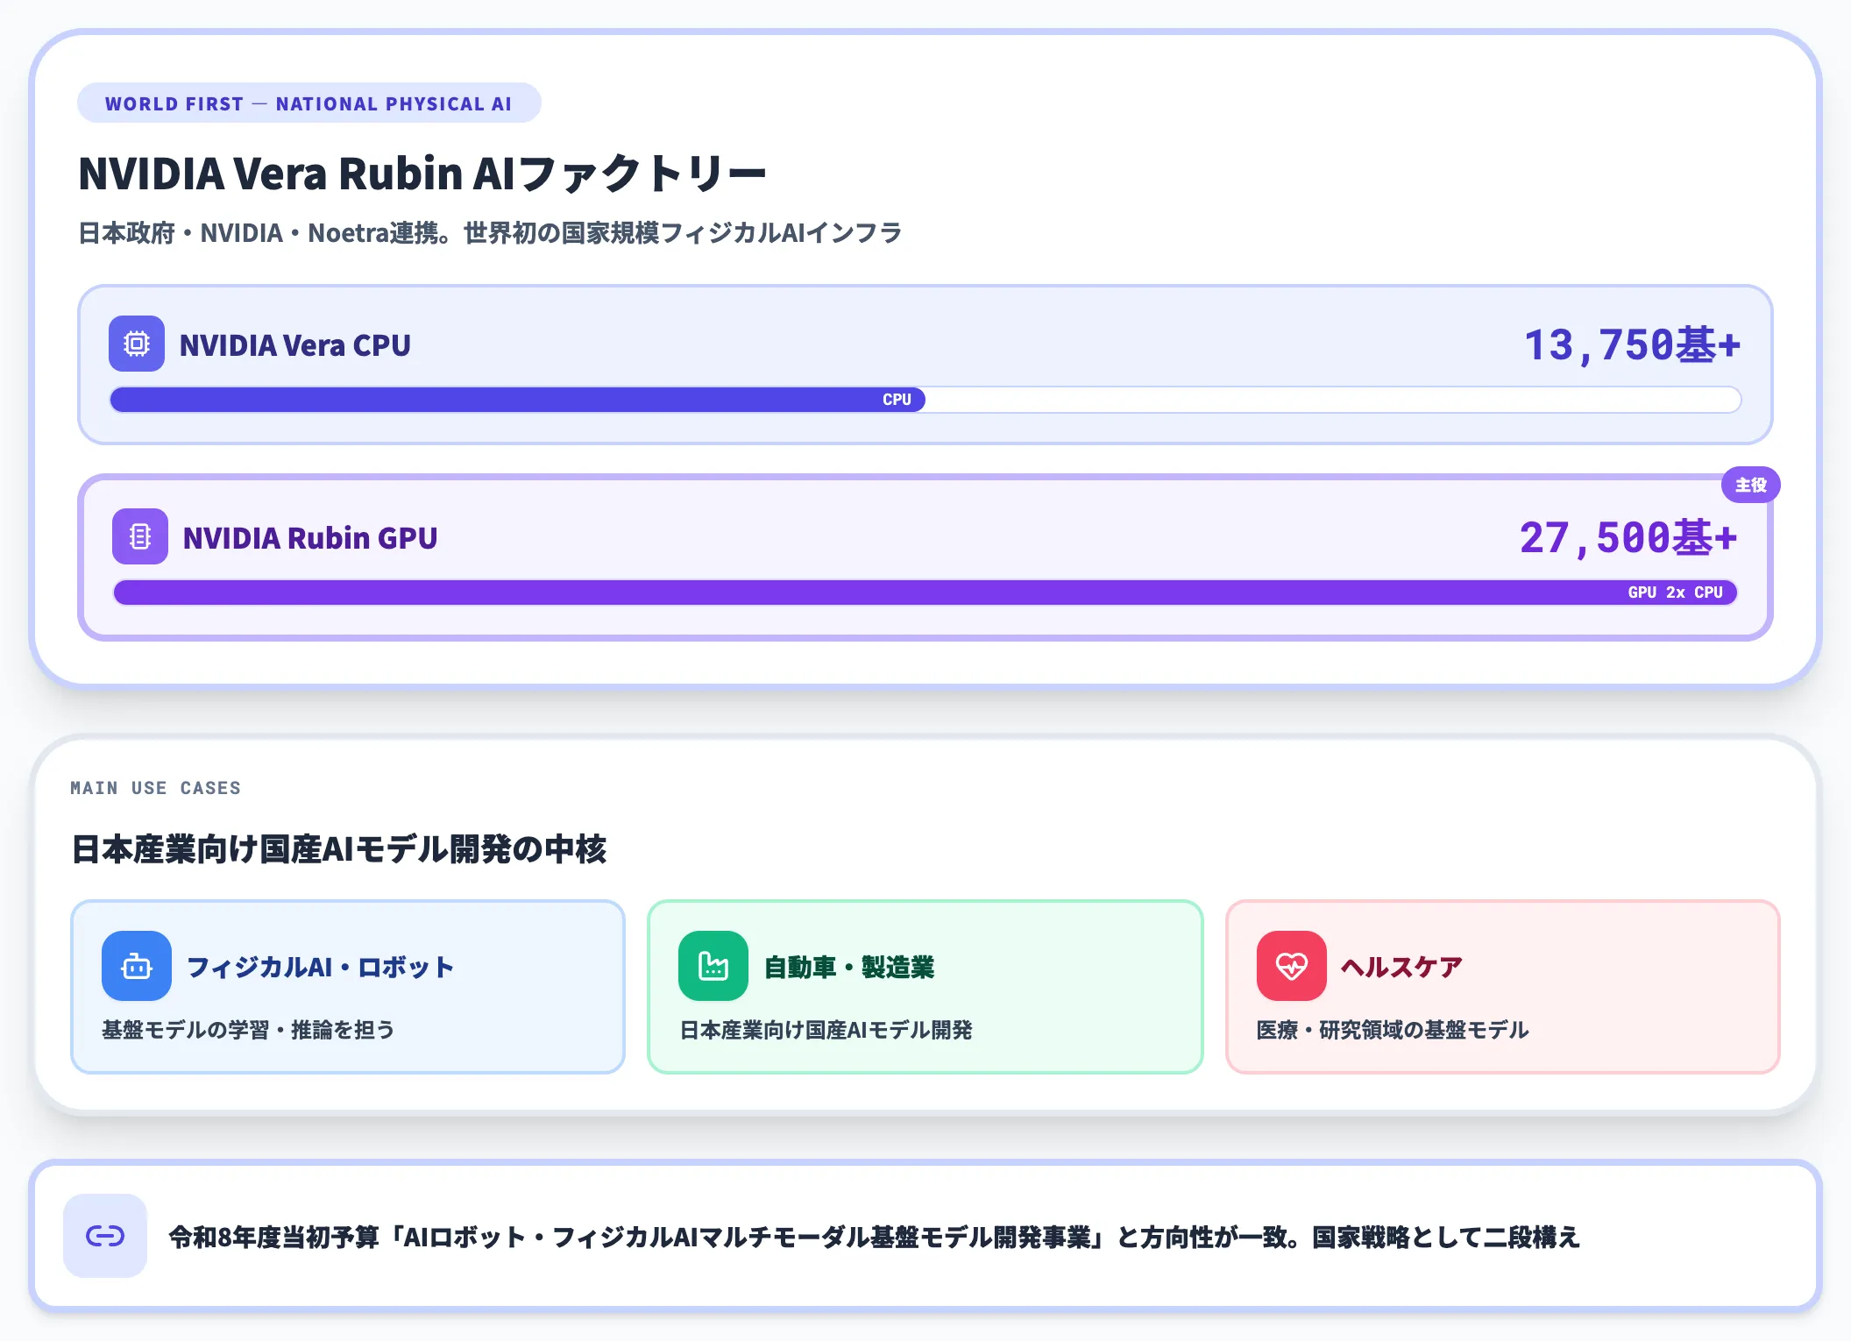Click the GPU 2x CPU bar label

click(x=1676, y=592)
